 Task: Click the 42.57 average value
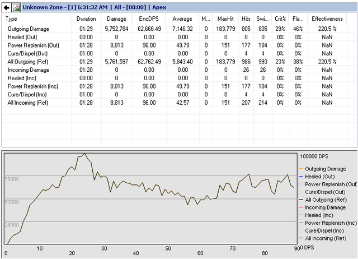(183, 103)
